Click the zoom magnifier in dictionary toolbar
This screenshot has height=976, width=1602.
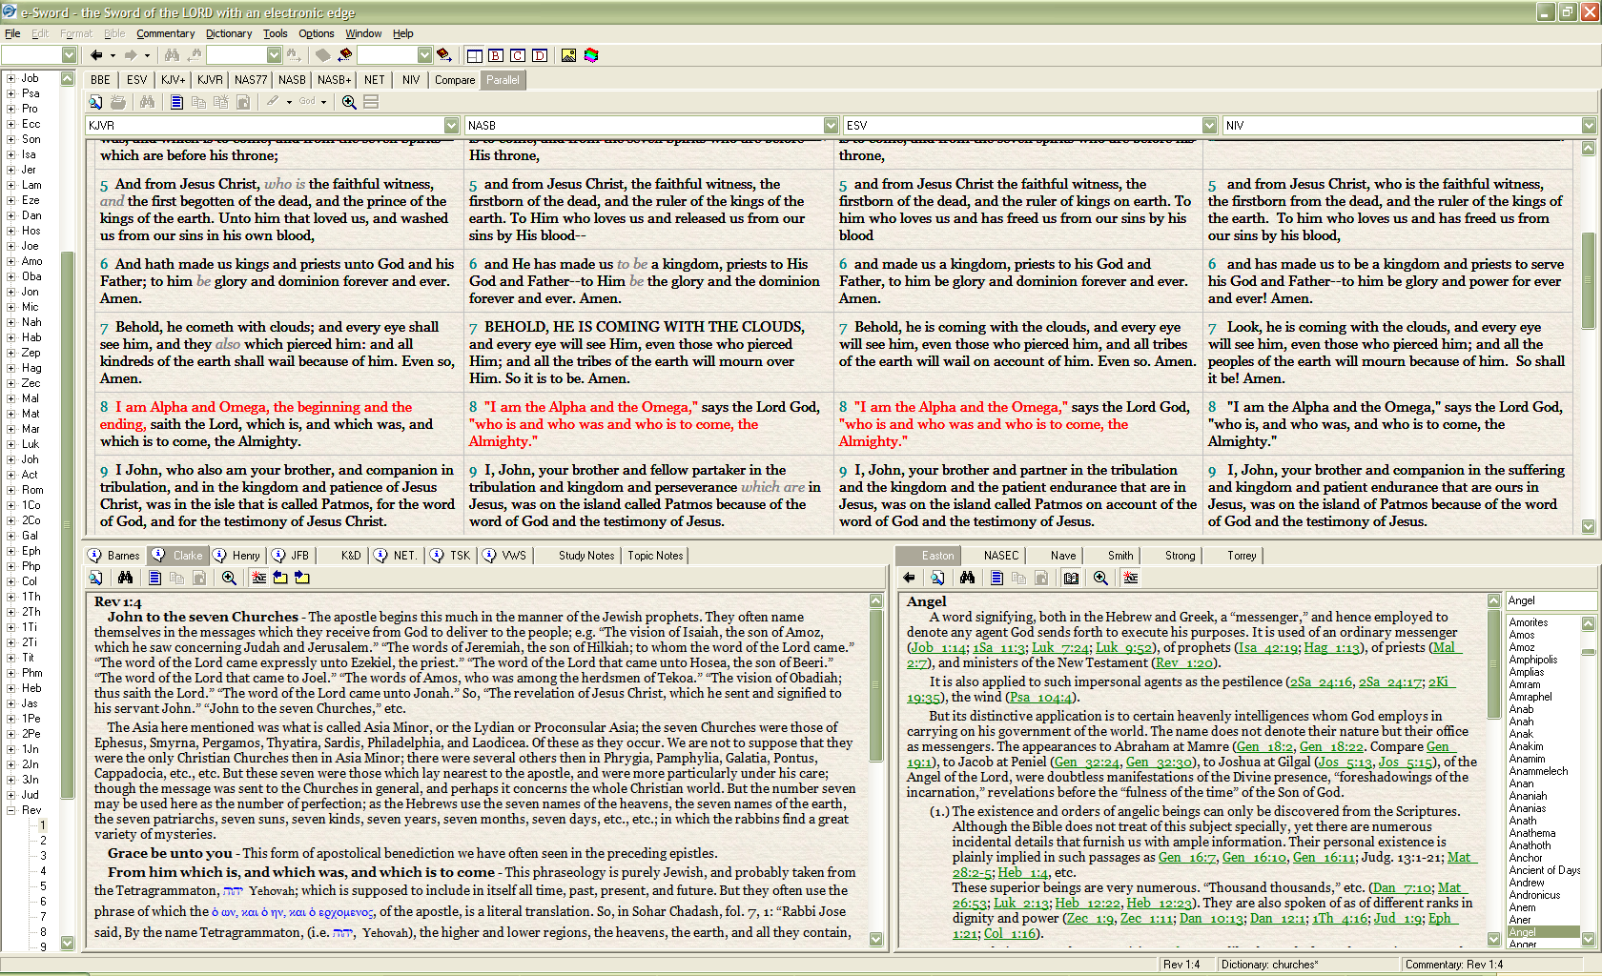pyautogui.click(x=1100, y=578)
